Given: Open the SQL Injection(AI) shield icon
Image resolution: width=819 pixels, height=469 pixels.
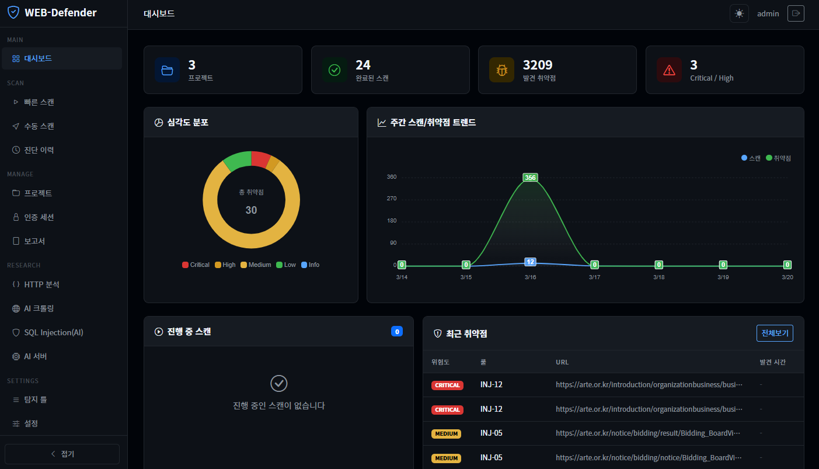Looking at the screenshot, I should (x=16, y=332).
